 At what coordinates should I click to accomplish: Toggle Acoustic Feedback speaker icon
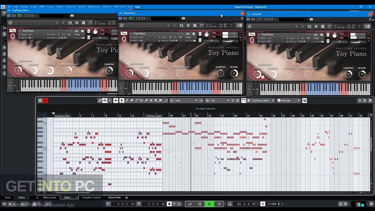[115, 101]
